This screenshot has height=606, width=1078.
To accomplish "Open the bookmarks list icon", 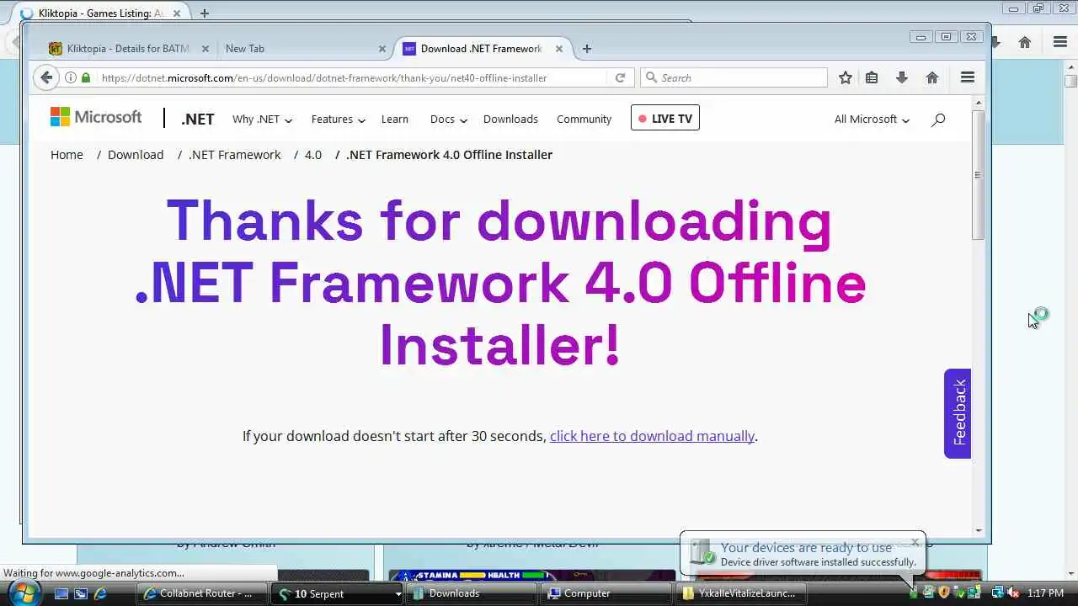I will (872, 77).
